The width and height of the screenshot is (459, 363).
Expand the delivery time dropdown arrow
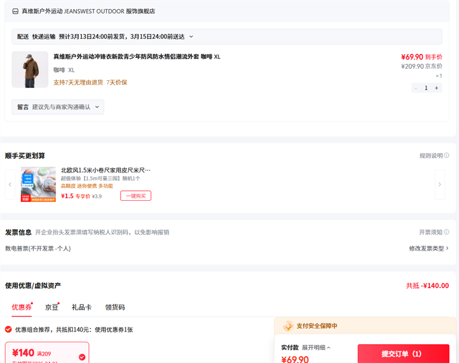pyautogui.click(x=191, y=37)
